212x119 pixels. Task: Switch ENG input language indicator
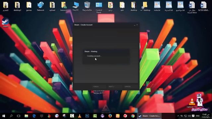tap(198, 116)
